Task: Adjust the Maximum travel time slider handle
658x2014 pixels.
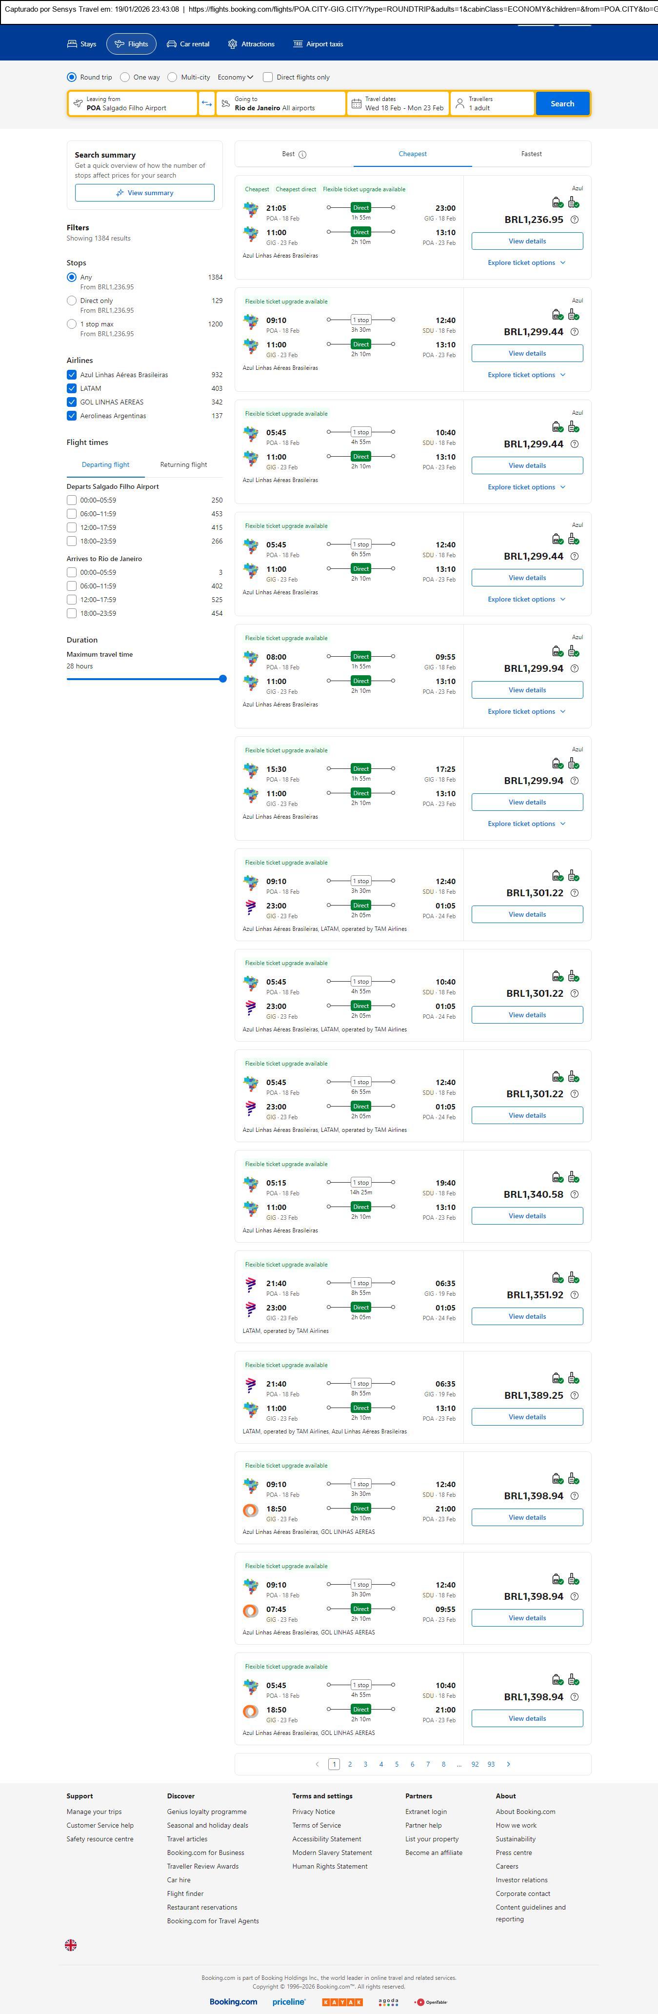Action: (223, 679)
